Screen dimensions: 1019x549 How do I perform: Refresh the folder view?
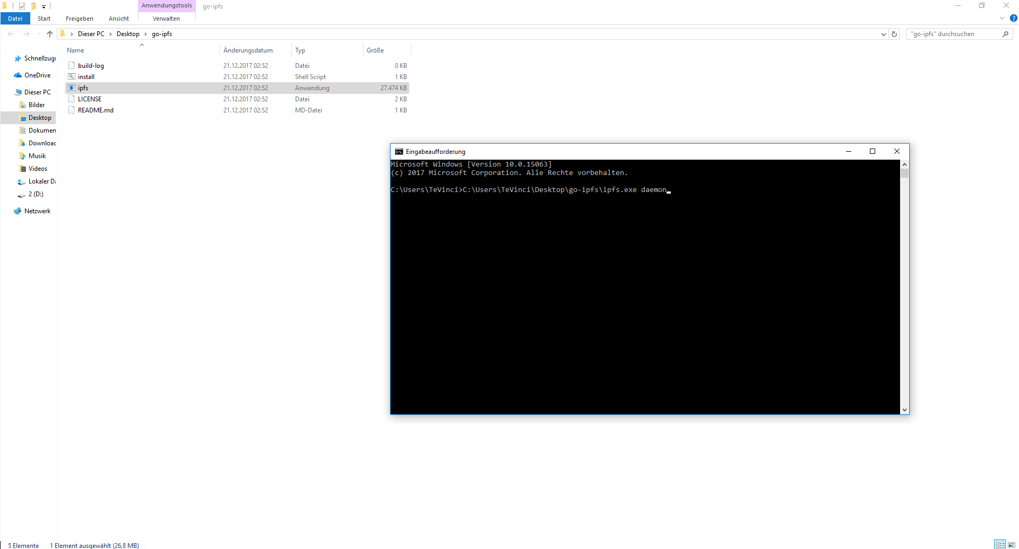coord(894,34)
